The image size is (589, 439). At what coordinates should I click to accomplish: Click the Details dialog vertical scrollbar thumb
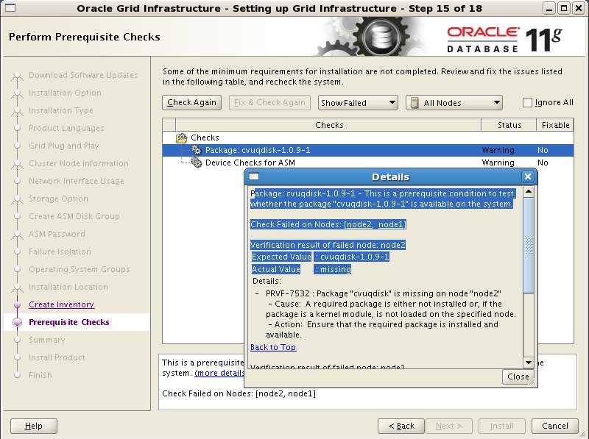pyautogui.click(x=529, y=246)
